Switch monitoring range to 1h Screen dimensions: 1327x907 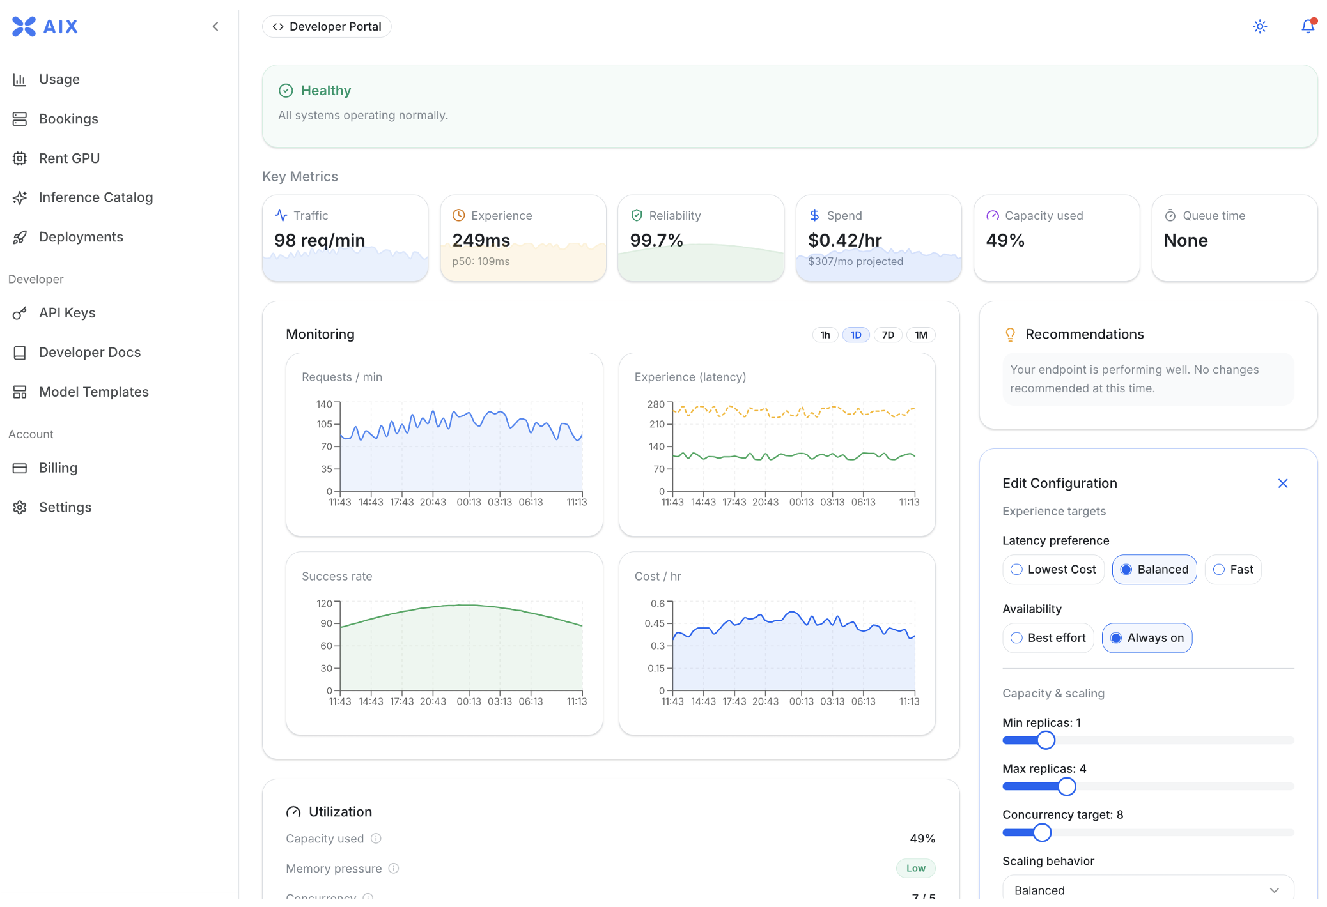coord(825,335)
